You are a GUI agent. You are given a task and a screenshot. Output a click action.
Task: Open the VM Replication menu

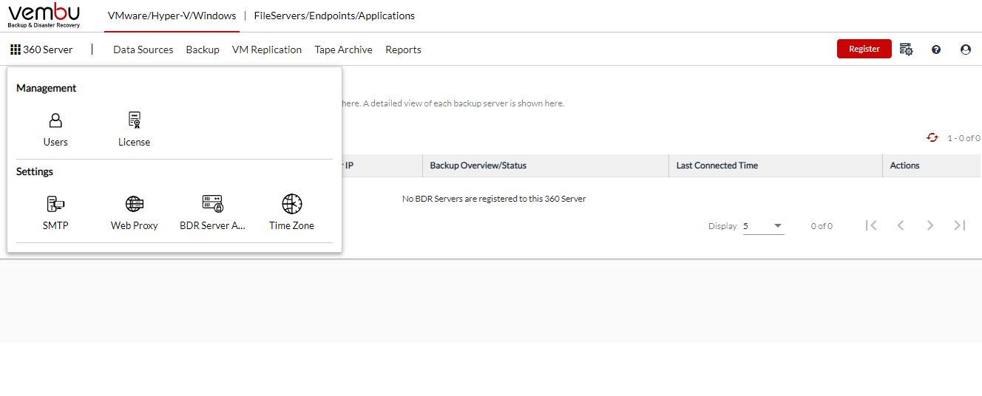(267, 49)
